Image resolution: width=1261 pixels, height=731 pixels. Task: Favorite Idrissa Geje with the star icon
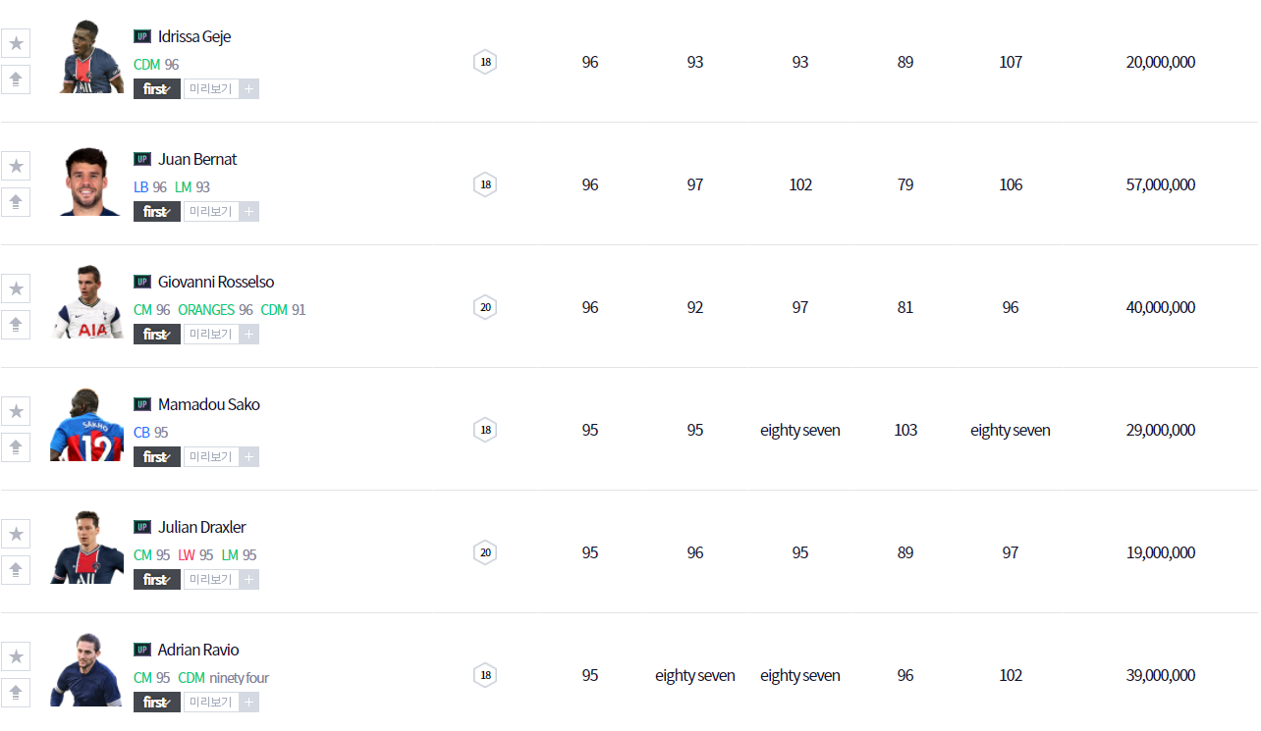[x=16, y=43]
